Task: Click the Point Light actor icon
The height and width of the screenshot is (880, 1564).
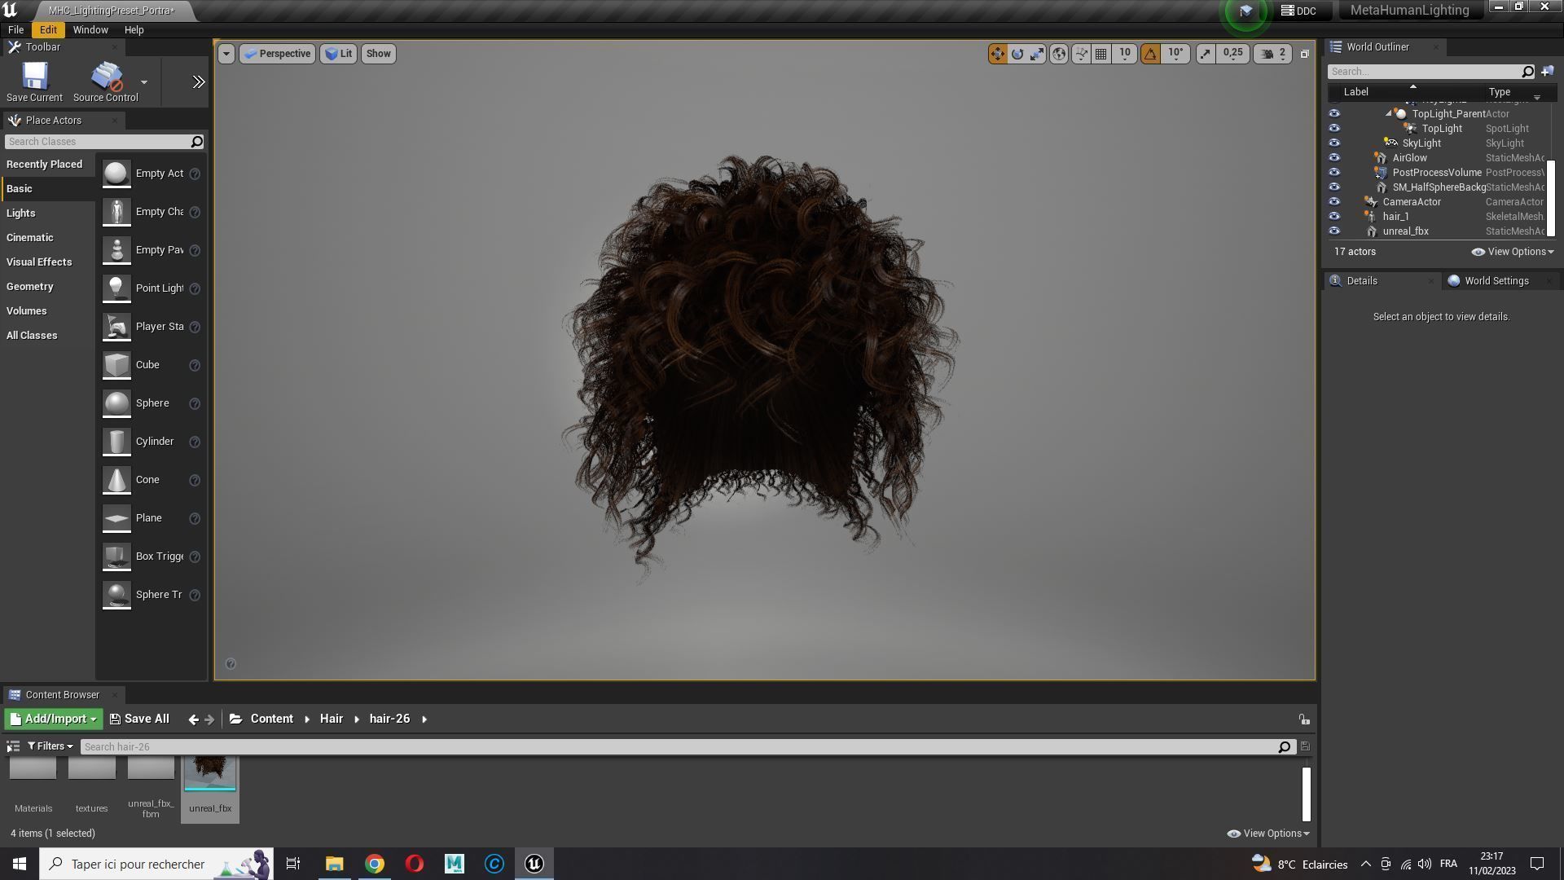Action: coord(116,288)
